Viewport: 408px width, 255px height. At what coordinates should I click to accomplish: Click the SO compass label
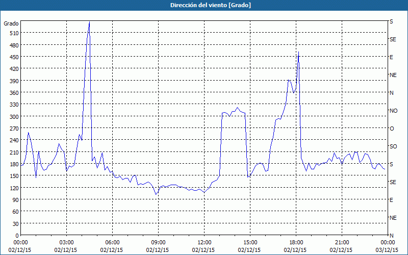tap(393, 146)
